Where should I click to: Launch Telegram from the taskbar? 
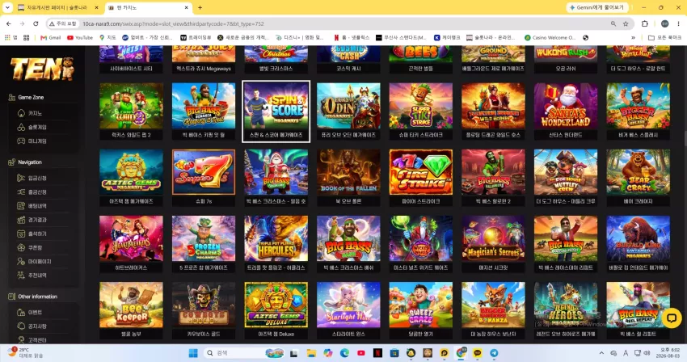point(494,353)
